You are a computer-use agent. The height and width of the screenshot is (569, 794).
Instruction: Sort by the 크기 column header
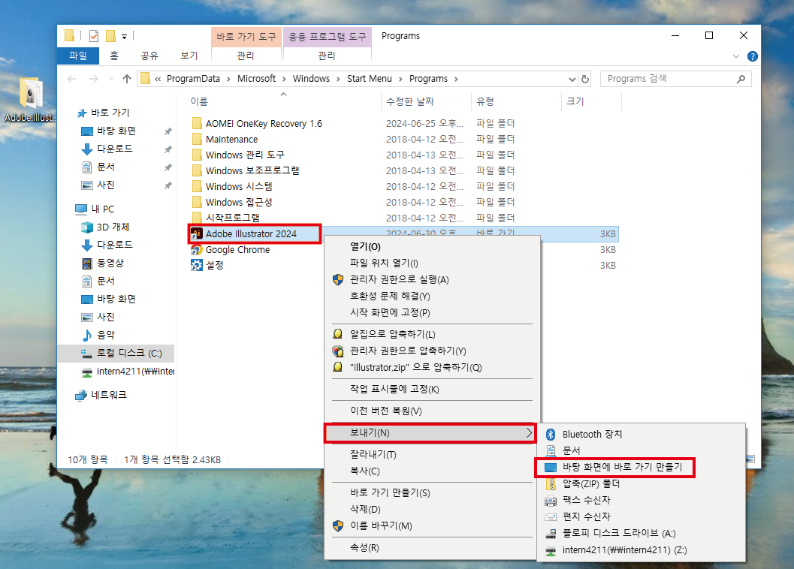pyautogui.click(x=591, y=102)
